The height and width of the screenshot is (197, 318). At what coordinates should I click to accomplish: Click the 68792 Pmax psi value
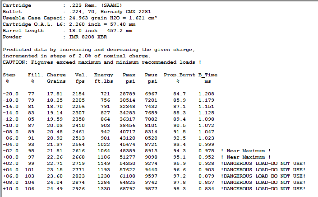[128, 188]
